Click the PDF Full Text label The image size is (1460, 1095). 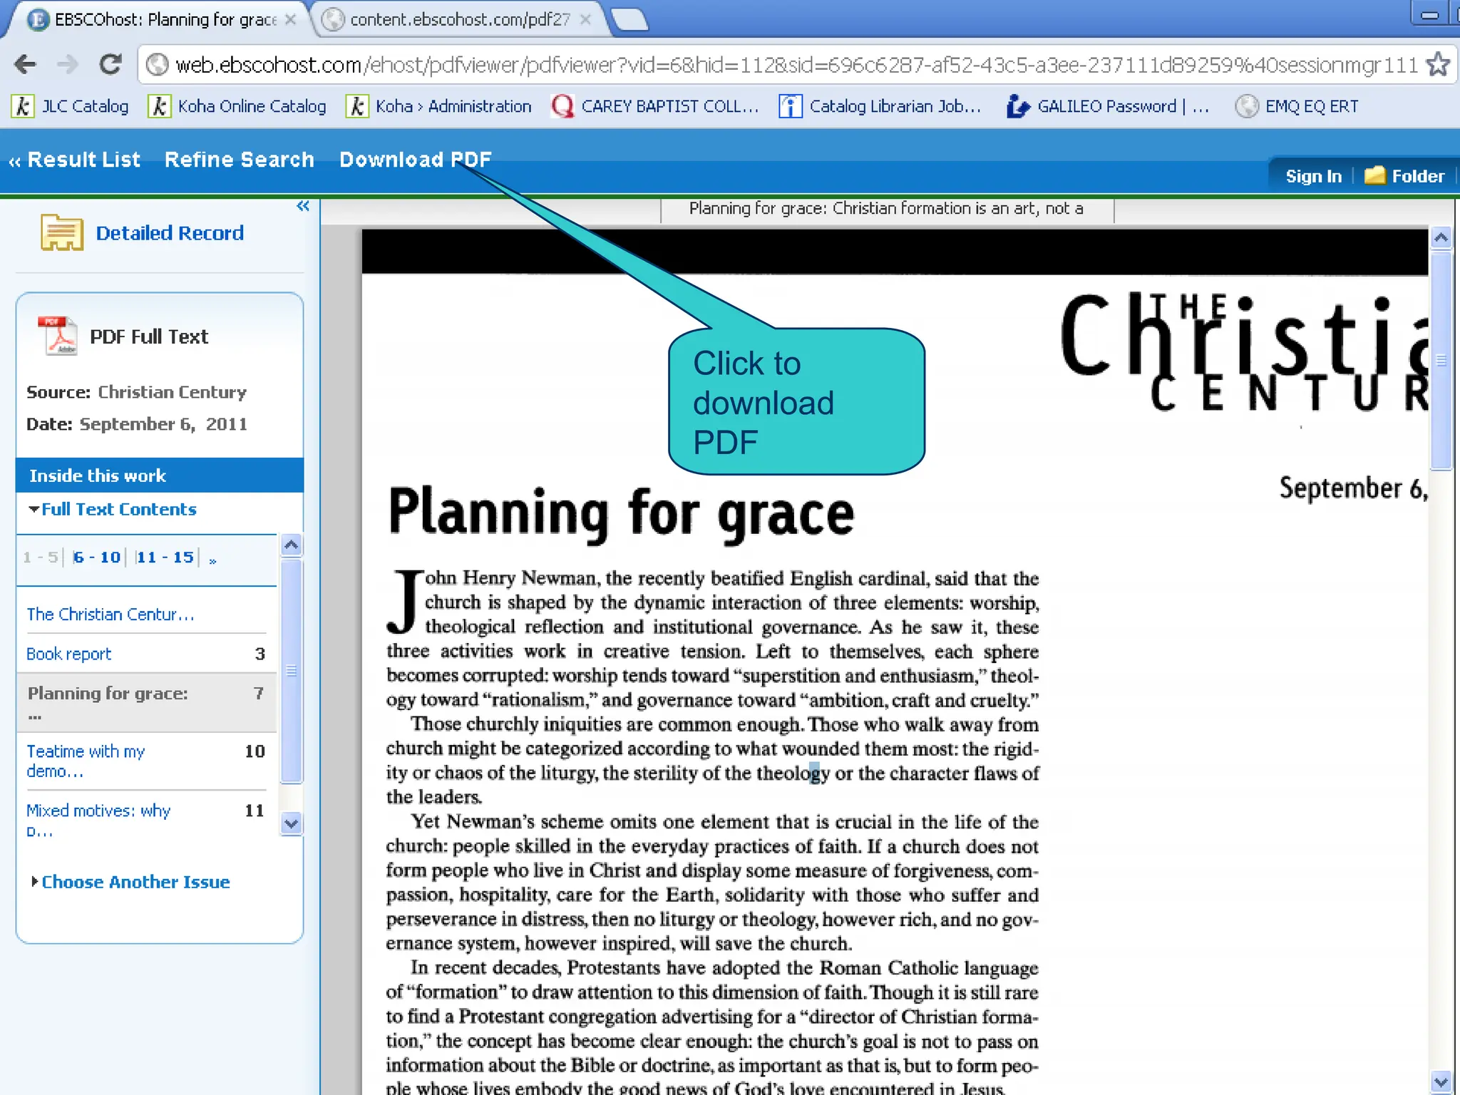pyautogui.click(x=149, y=336)
